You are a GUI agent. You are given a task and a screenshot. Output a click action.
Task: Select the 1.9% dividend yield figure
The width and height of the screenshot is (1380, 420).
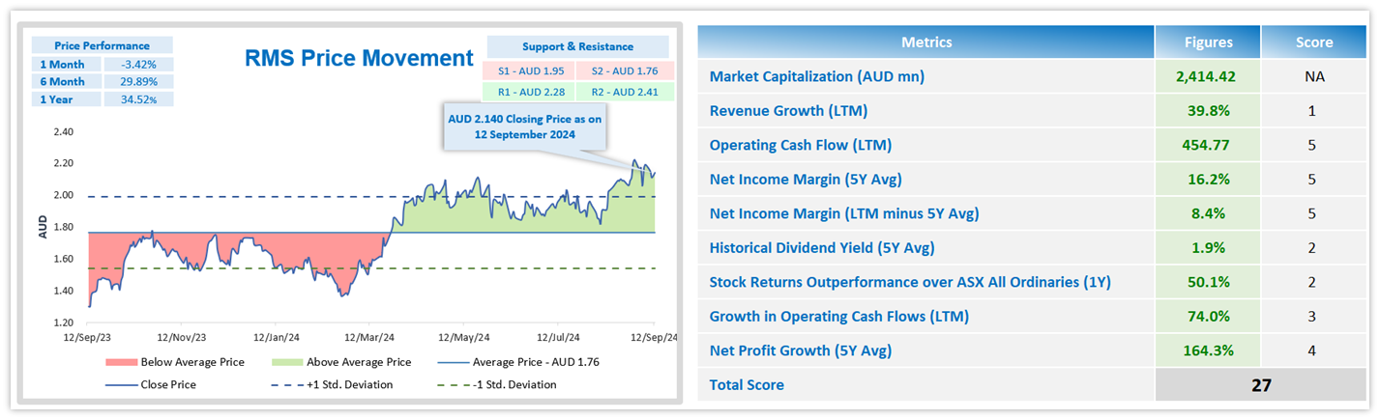(x=1209, y=248)
